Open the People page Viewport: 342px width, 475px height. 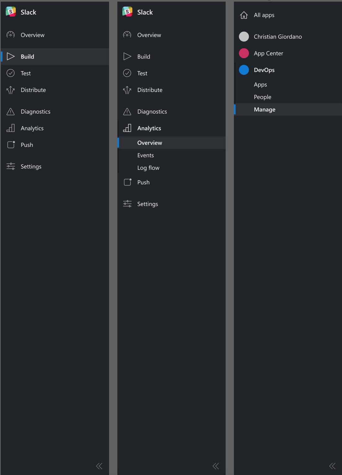262,97
